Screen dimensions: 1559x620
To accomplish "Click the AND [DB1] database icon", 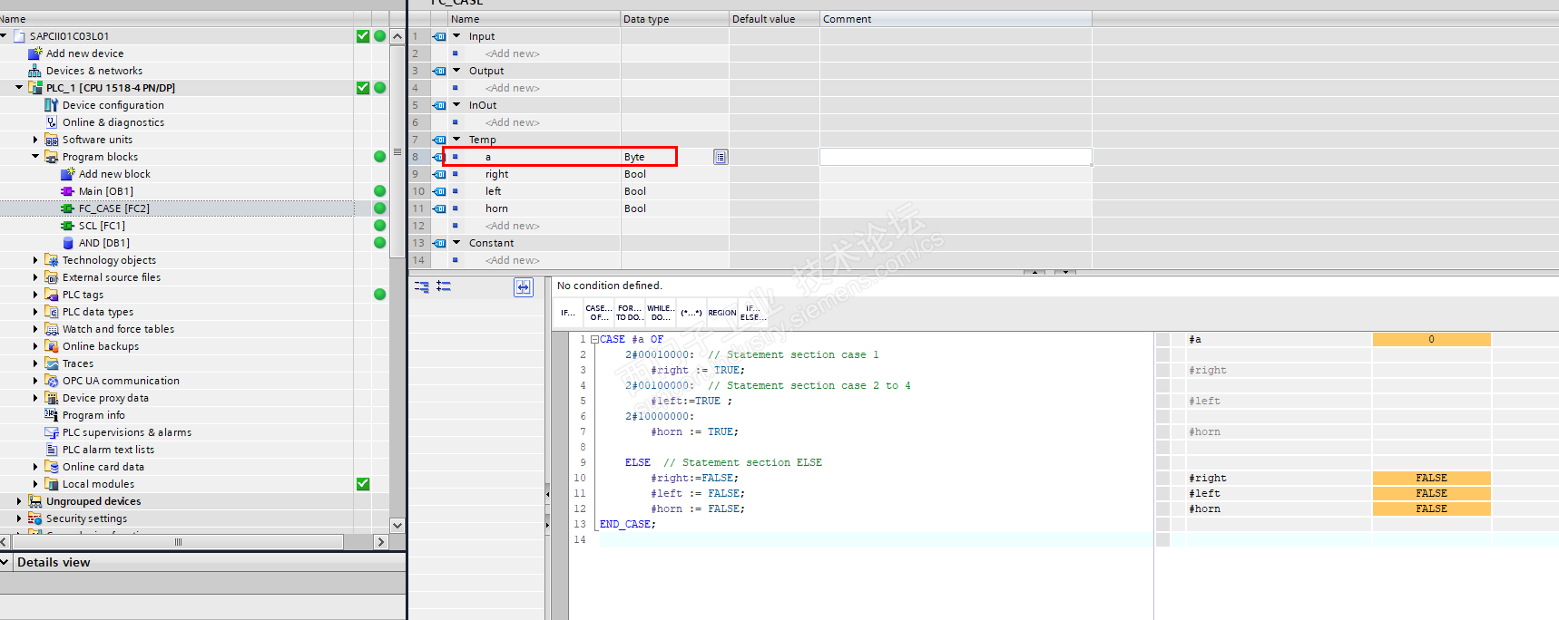I will pyautogui.click(x=68, y=243).
